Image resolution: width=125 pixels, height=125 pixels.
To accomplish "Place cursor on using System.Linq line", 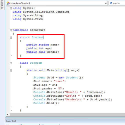I will (28, 15).
